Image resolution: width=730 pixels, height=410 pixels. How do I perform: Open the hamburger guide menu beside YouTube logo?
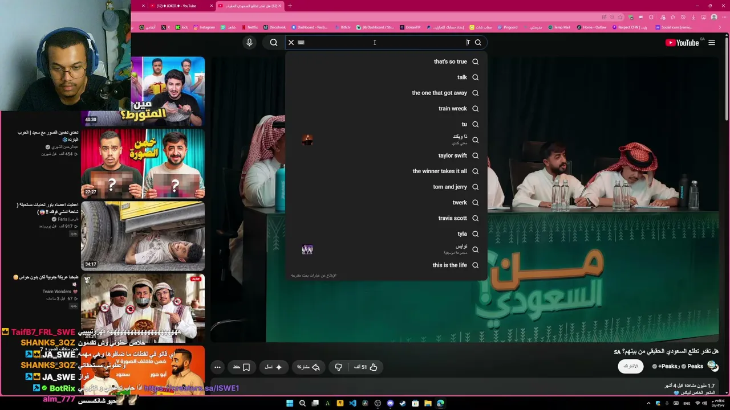(712, 43)
